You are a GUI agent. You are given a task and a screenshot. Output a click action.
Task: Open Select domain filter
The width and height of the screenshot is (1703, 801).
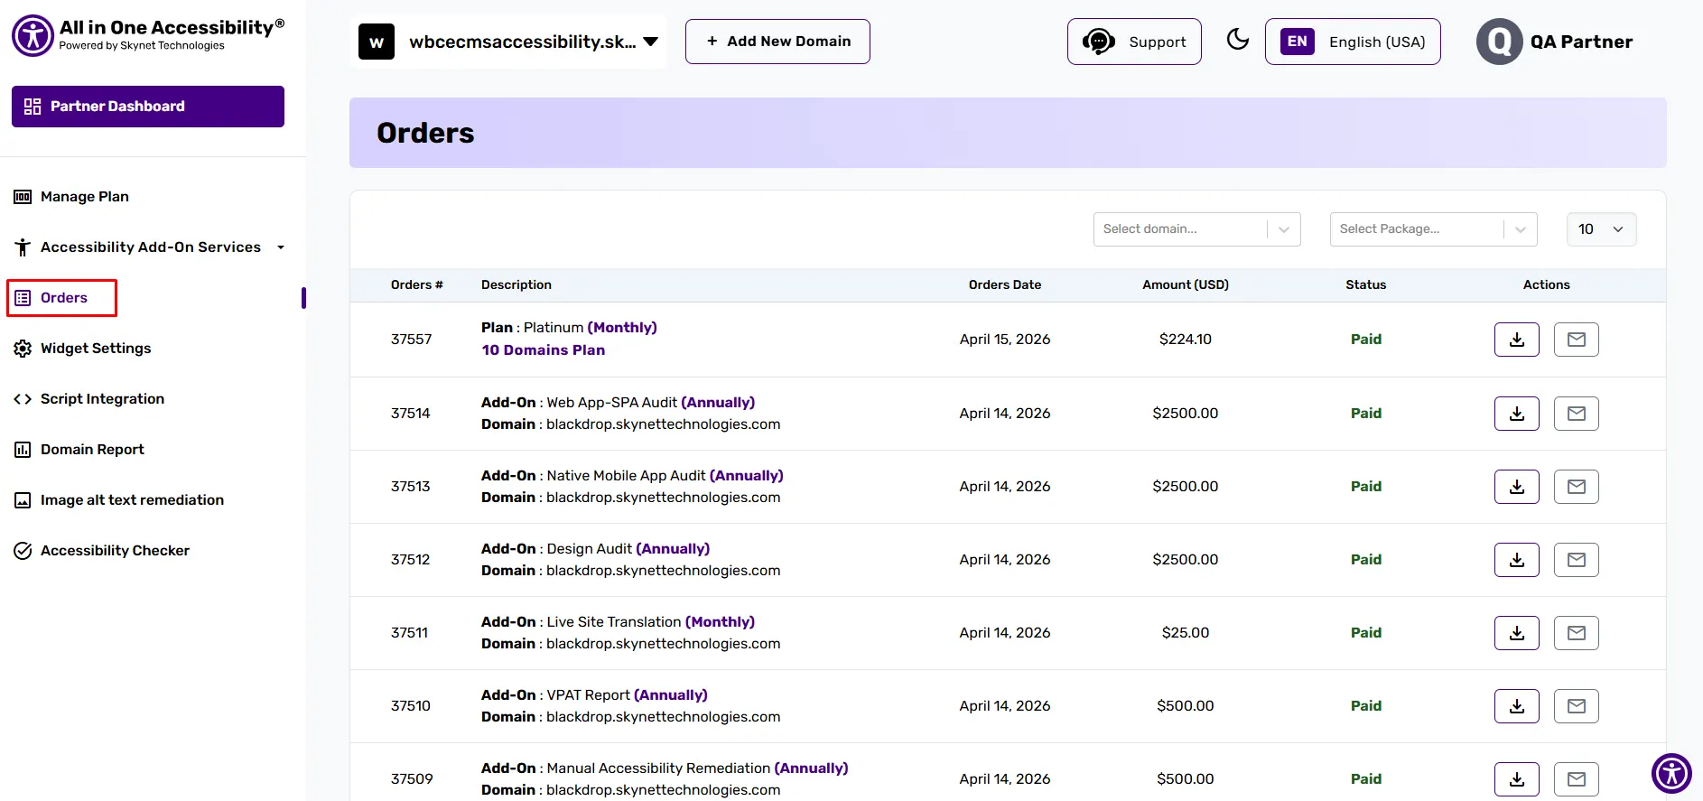coord(1196,229)
